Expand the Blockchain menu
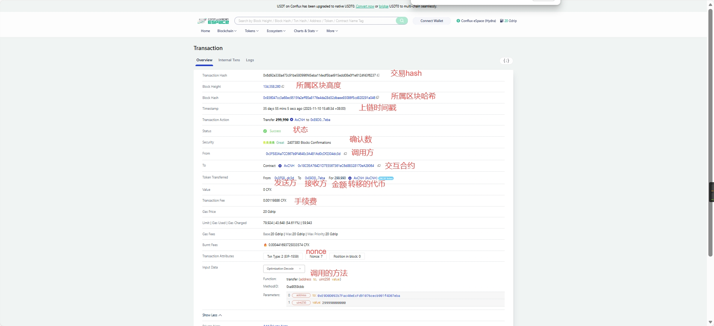Image resolution: width=714 pixels, height=326 pixels. (x=227, y=31)
